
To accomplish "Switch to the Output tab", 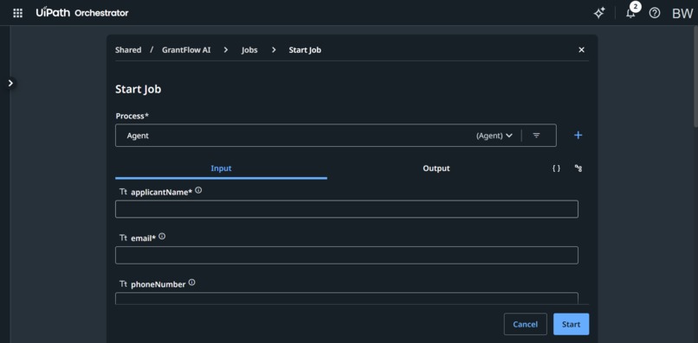I will pos(436,168).
